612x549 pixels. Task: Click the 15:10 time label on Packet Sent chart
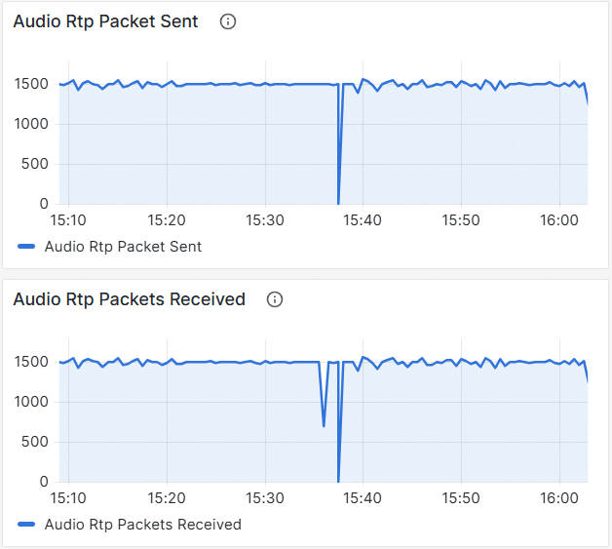click(68, 220)
